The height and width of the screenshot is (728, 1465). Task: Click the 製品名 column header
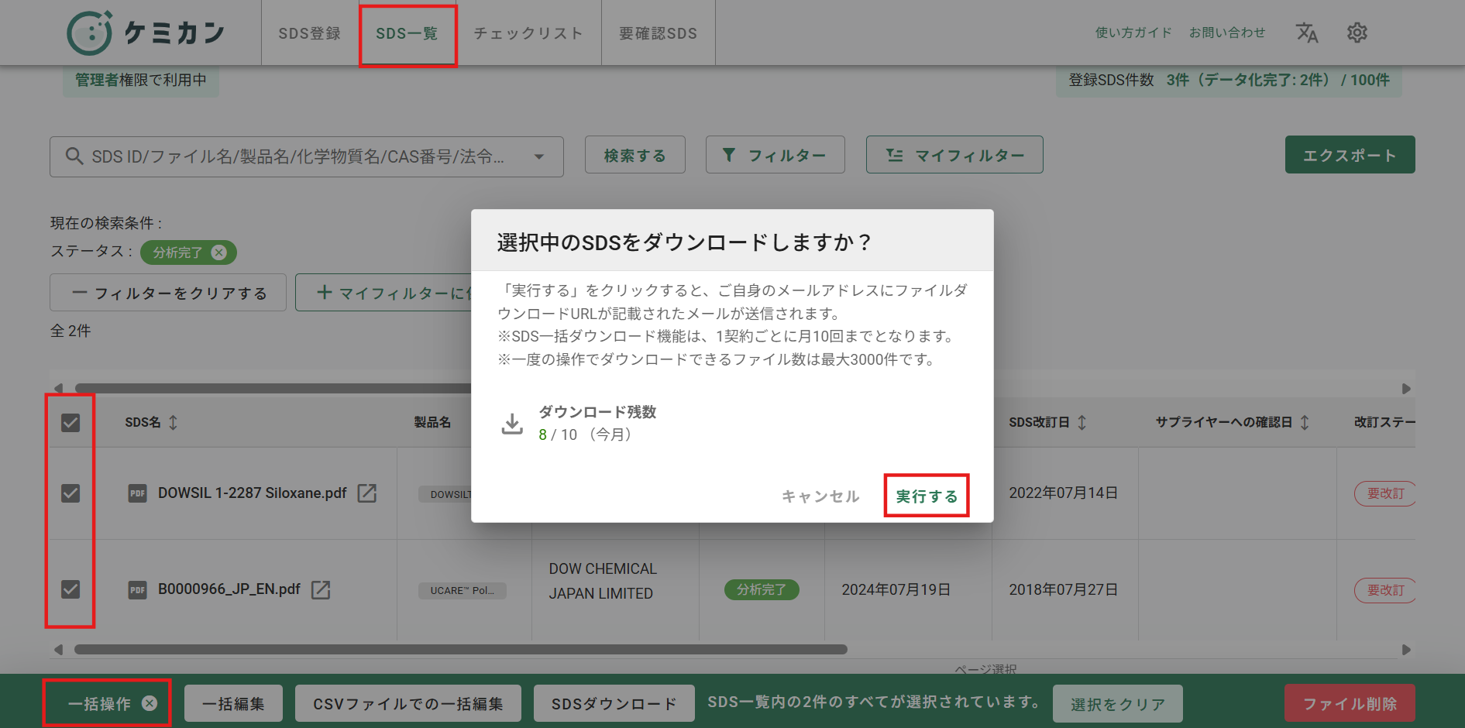pos(432,422)
